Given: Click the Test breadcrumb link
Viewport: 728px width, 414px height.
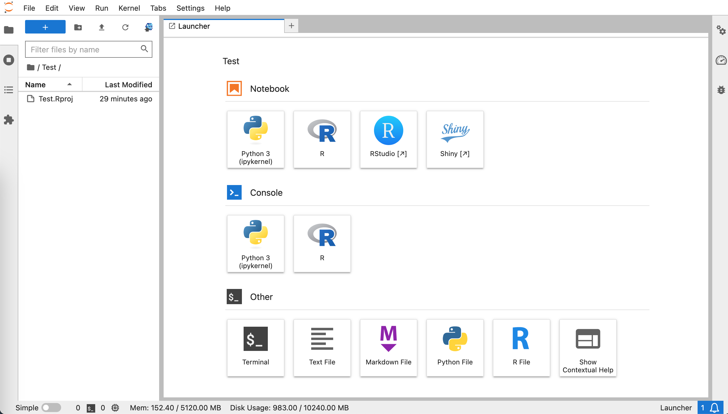Looking at the screenshot, I should point(49,67).
